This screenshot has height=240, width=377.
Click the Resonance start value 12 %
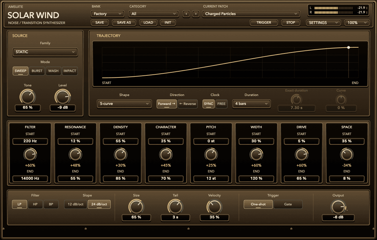(x=75, y=141)
